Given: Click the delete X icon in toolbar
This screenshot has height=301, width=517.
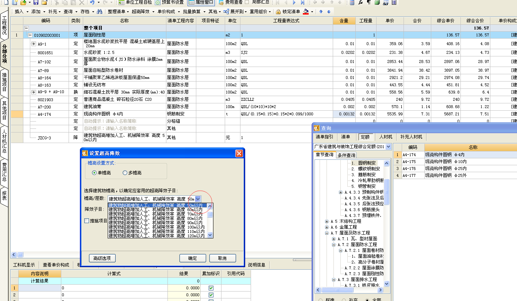Looking at the screenshot, I should [x=81, y=3].
